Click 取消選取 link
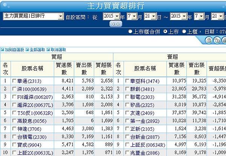 pyautogui.click(x=58, y=50)
